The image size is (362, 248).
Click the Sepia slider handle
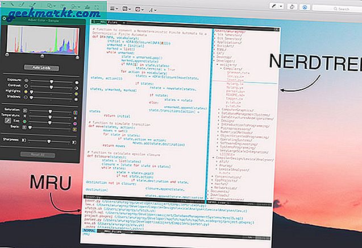[x=30, y=127]
